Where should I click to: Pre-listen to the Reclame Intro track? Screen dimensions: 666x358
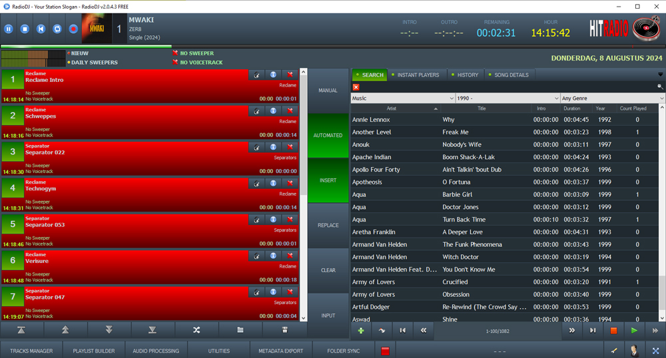pyautogui.click(x=256, y=75)
